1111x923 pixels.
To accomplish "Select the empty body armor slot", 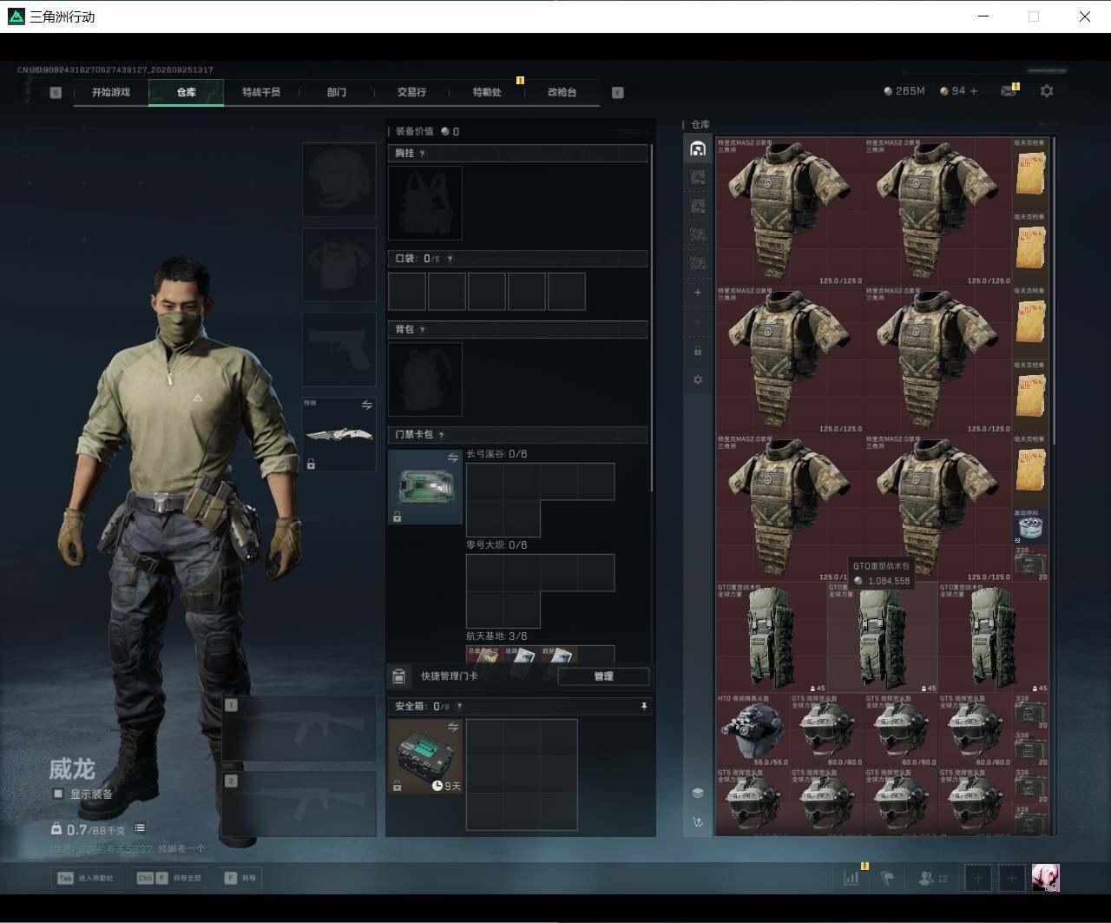I will click(339, 265).
